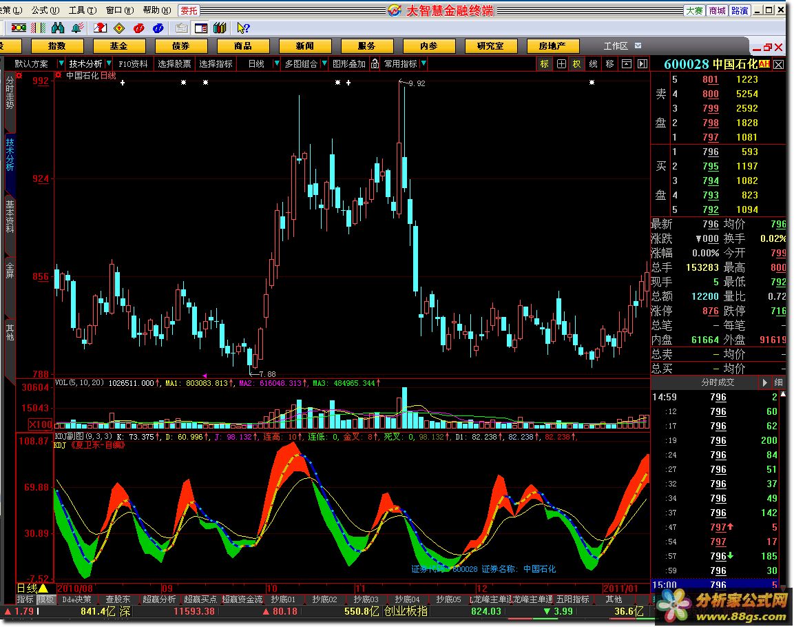Close the 600028 quote panel with X icon
The width and height of the screenshot is (794, 627).
point(779,64)
